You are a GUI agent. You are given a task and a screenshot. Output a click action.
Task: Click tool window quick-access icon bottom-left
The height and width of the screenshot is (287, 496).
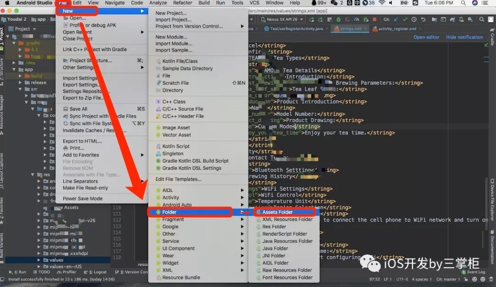(2, 279)
